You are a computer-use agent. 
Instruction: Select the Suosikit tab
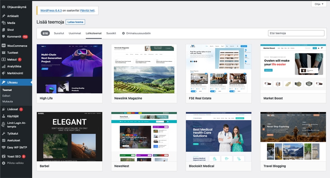click(111, 33)
